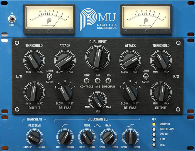Click the speaker monitor icon
This screenshot has height=151, width=195.
(x=154, y=119)
